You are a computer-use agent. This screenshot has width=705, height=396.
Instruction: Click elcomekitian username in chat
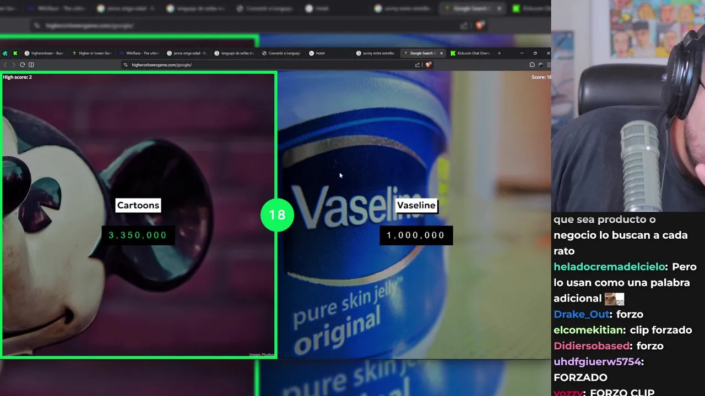(589, 331)
